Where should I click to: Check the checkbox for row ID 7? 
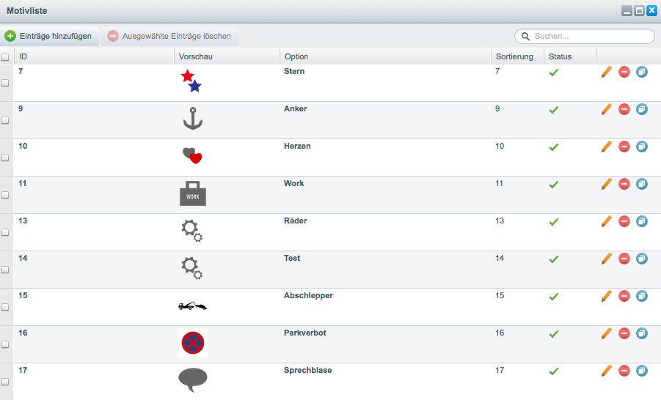coord(6,83)
